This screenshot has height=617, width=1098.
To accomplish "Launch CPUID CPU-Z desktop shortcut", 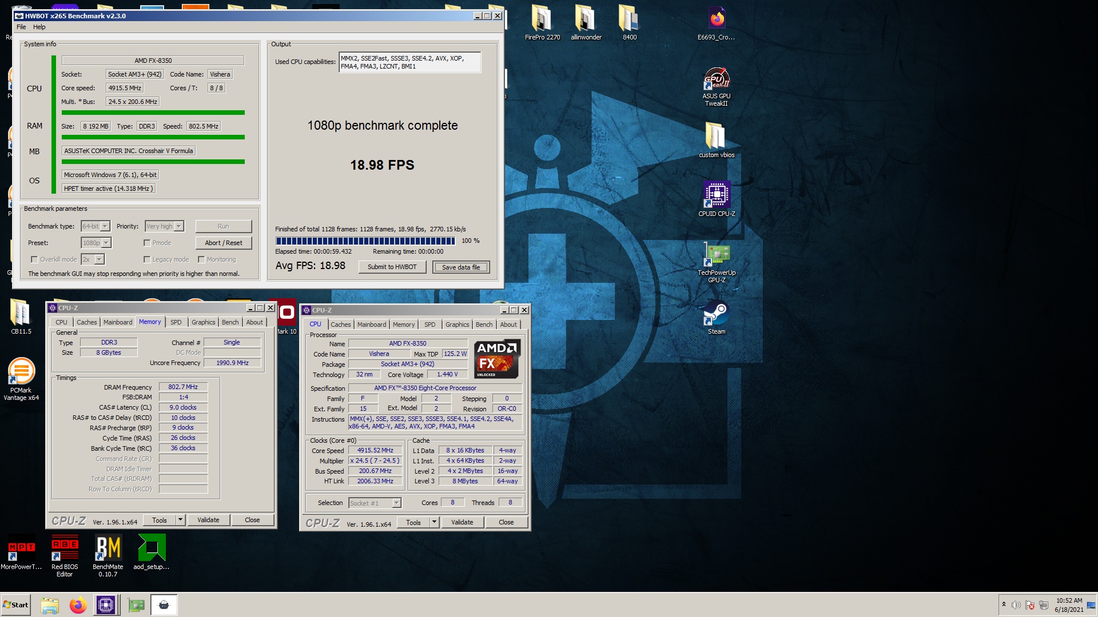I will tap(716, 199).
